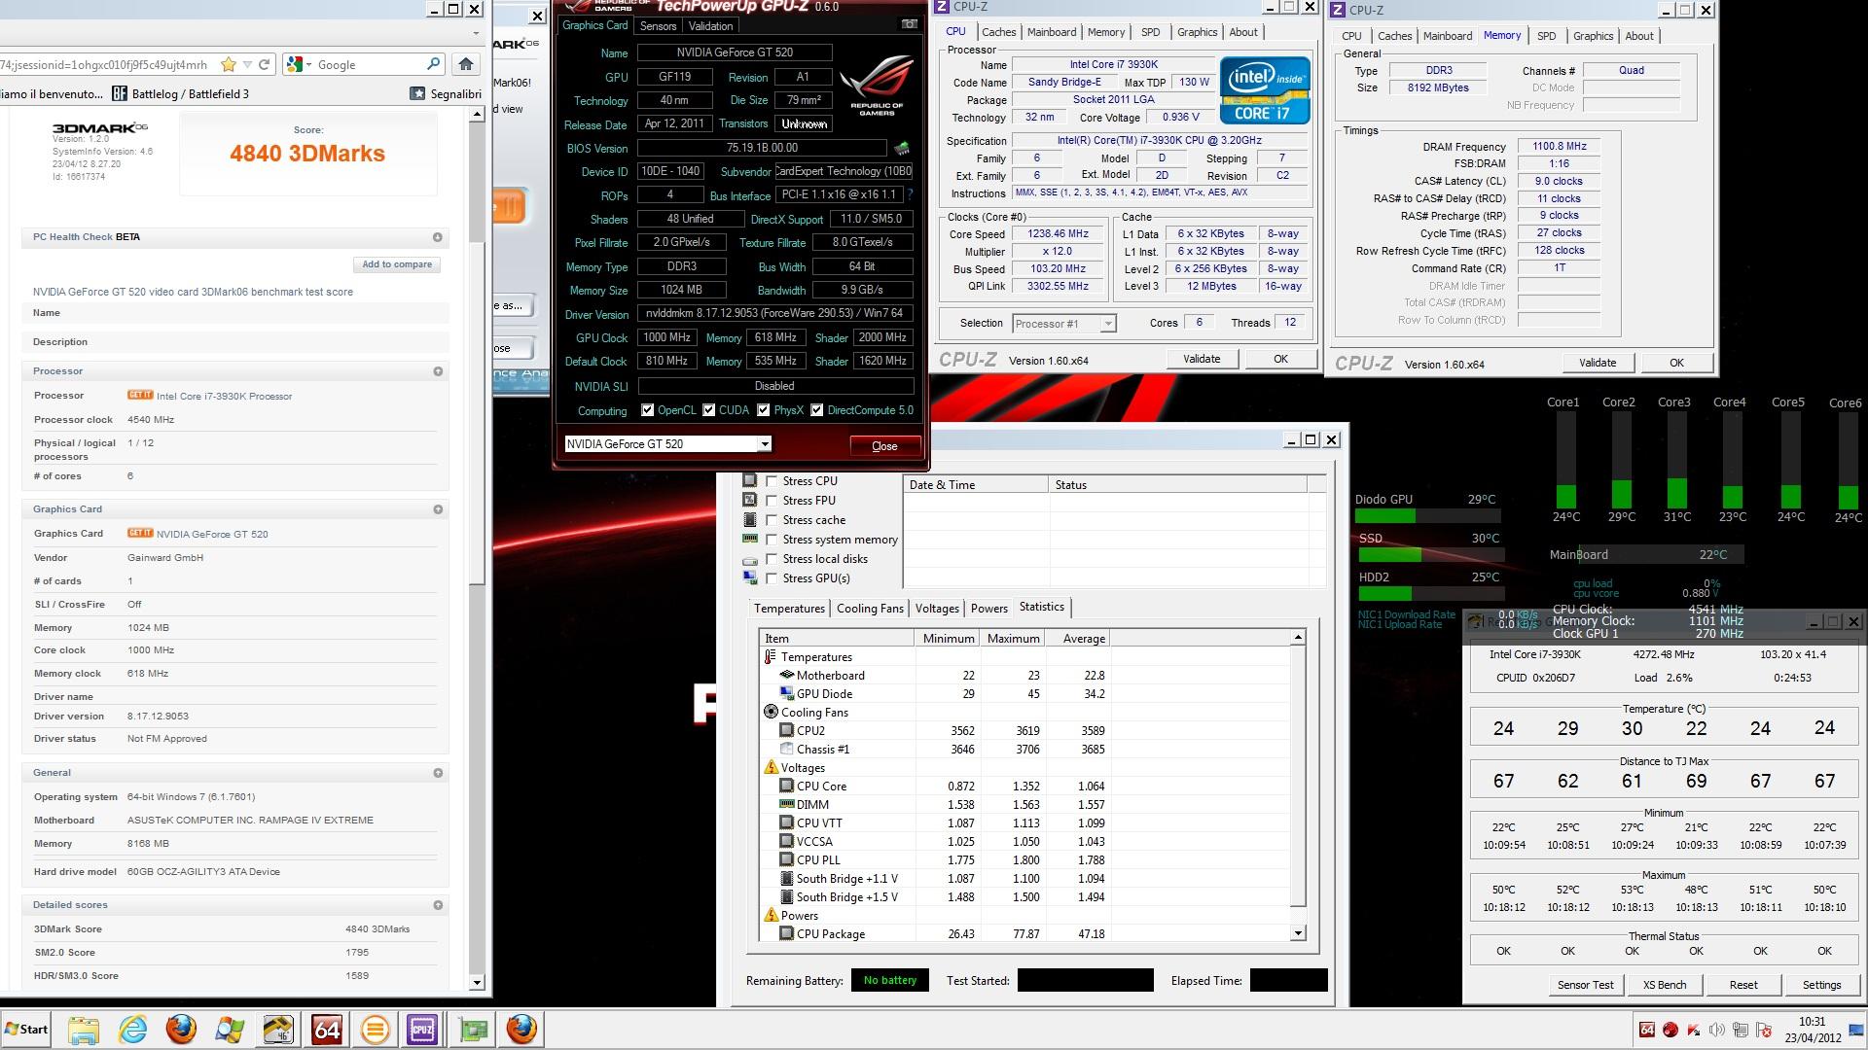Screen dimensions: 1868x1050
Task: Enable the Stress CPU checkbox
Action: 772,481
